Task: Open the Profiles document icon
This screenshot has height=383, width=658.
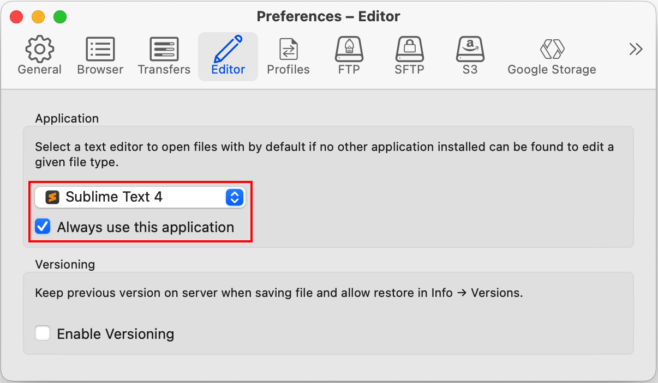Action: point(288,49)
